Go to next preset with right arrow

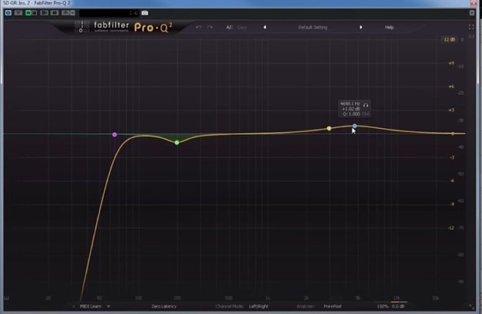click(x=361, y=27)
